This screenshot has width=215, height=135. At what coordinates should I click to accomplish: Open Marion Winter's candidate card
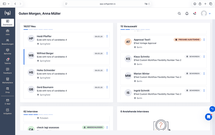coord(163,77)
